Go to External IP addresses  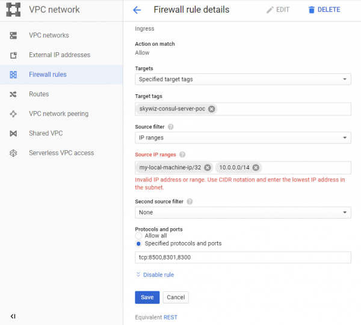[59, 55]
